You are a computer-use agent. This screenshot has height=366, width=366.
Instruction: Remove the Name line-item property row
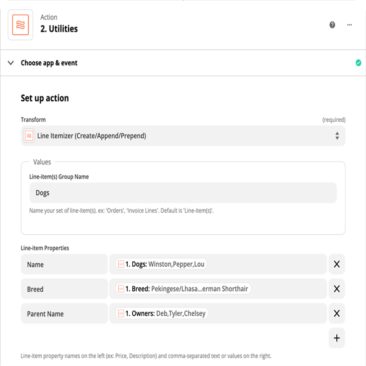point(337,264)
